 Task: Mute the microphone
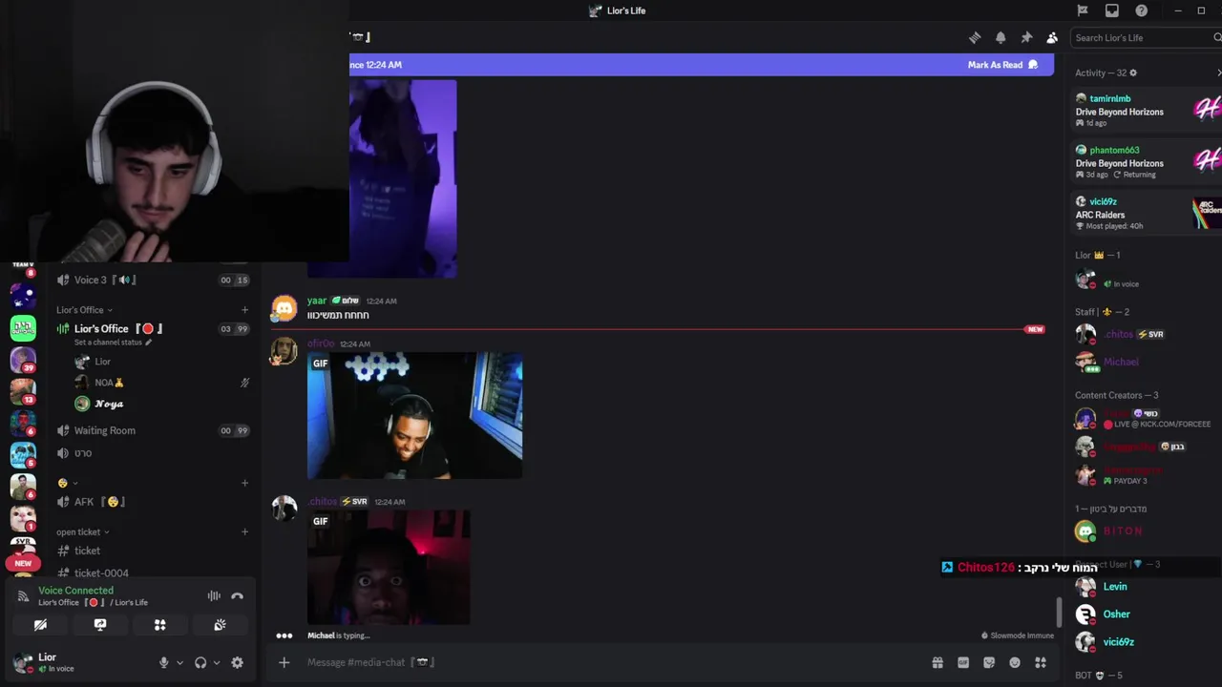pos(163,662)
